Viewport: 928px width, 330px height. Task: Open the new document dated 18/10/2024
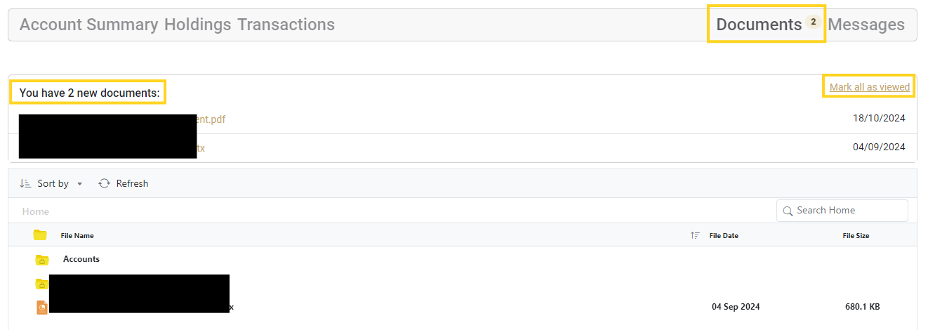[x=211, y=119]
